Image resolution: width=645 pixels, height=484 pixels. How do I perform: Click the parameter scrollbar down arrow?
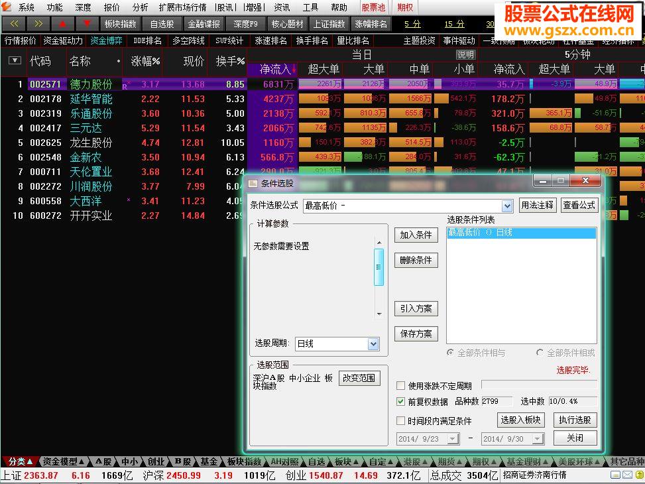click(x=379, y=314)
